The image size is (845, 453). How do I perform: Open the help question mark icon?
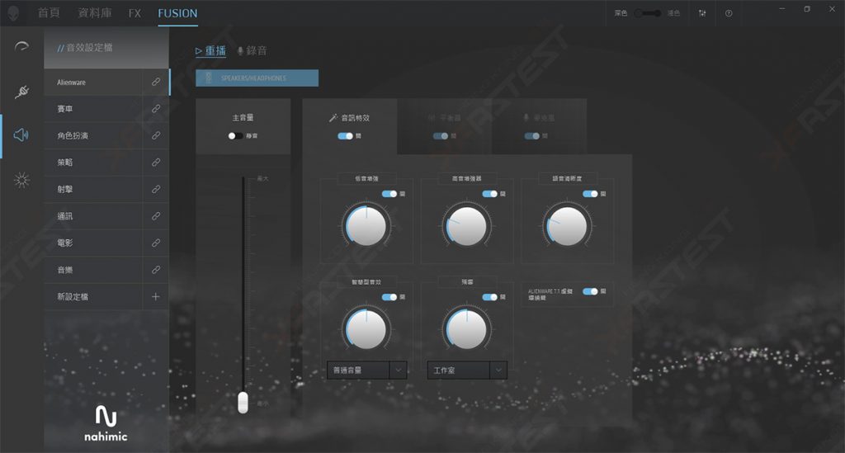click(x=729, y=13)
